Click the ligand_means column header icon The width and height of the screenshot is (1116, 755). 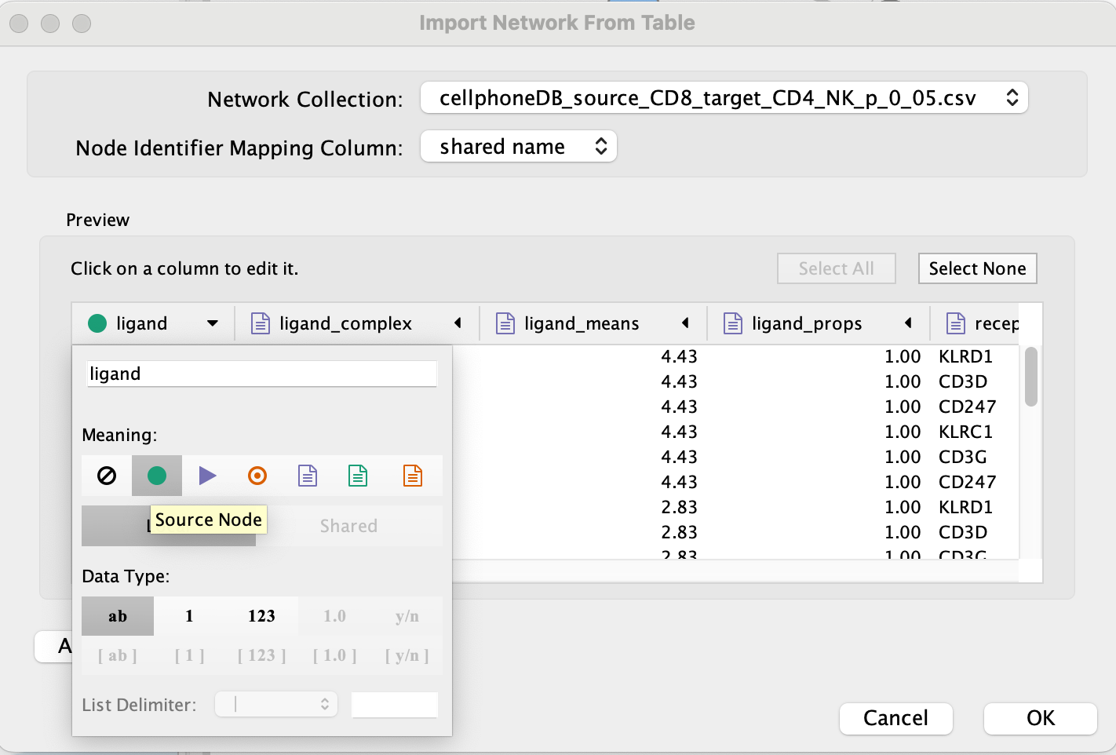[x=506, y=323]
